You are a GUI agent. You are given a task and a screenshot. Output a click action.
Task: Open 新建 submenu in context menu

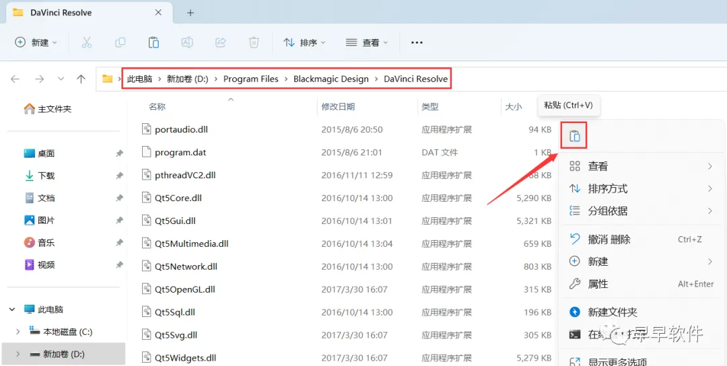(642, 261)
